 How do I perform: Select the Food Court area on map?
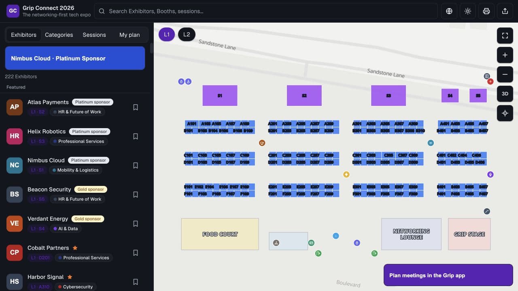click(x=220, y=234)
